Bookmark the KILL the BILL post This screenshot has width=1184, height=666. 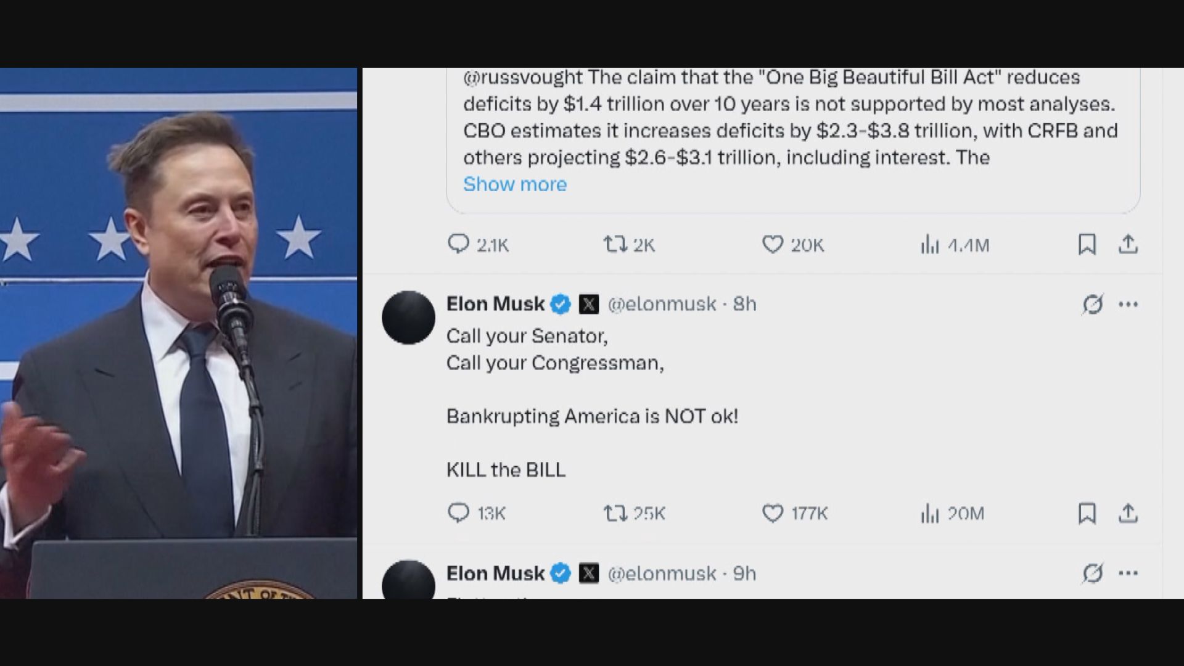pyautogui.click(x=1087, y=513)
